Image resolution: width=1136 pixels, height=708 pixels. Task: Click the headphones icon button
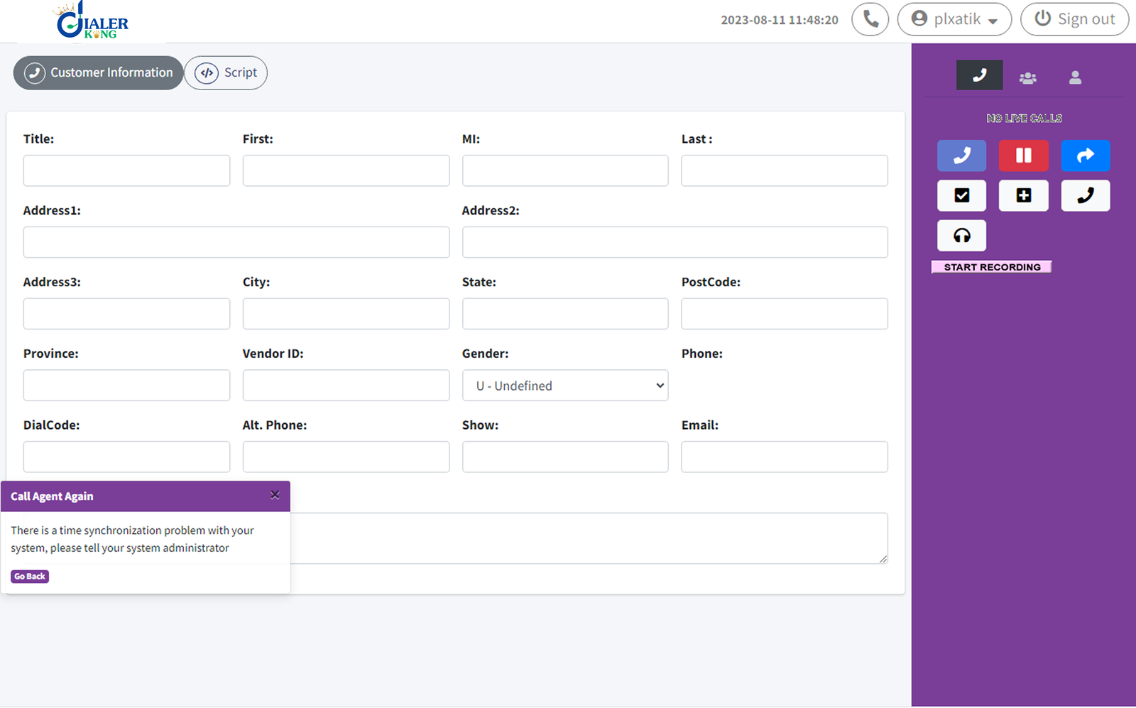(961, 236)
